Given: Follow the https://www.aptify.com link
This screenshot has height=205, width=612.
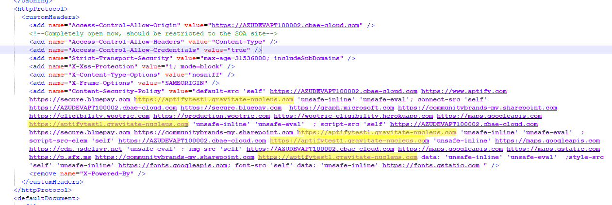Looking at the screenshot, I should (464, 91).
